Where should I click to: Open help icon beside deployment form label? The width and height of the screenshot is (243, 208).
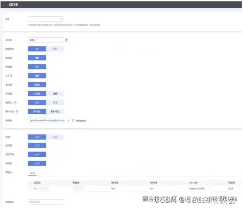pos(15,102)
